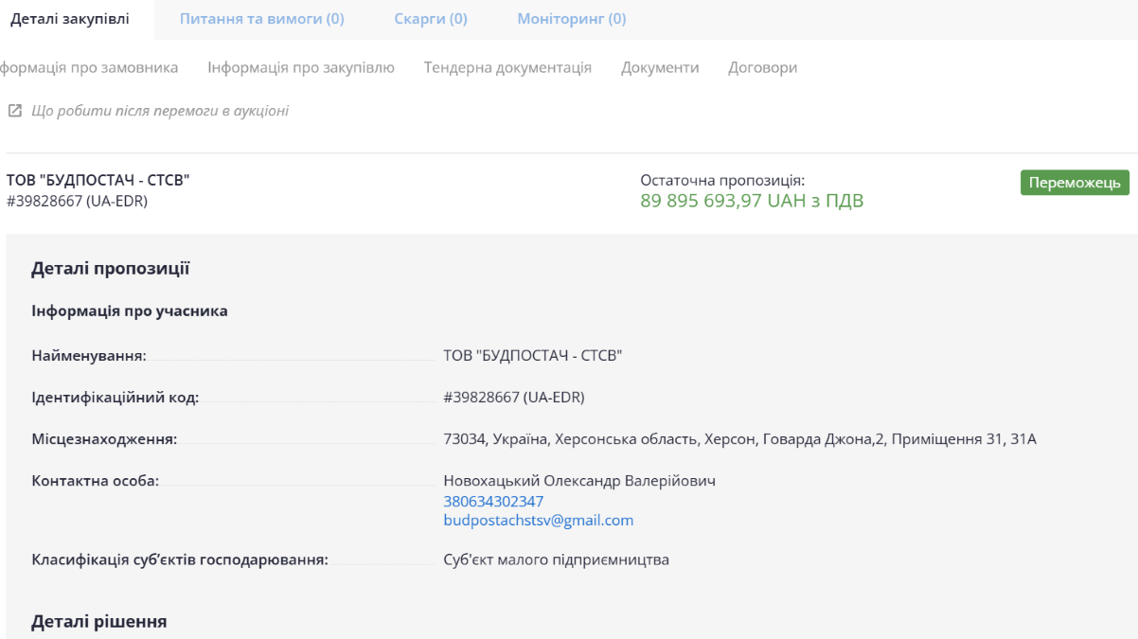
Task: Jump to Інформація про закупівлю section
Action: 301,68
